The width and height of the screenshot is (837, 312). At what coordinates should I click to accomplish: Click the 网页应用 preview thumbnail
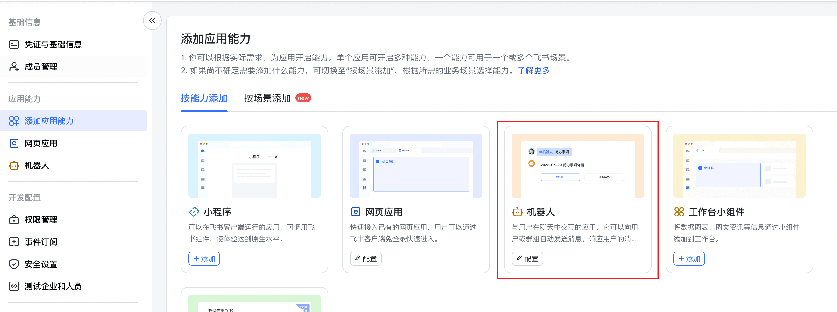(416, 166)
